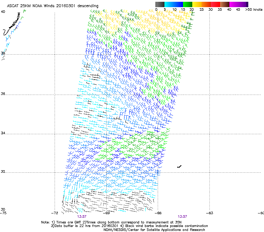Image resolution: width=264 pixels, height=232 pixels.
Task: Click the legend tick label 25
Action: [x=202, y=10]
